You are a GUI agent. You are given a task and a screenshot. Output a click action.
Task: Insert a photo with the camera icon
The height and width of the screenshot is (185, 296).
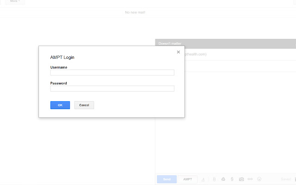(x=241, y=179)
